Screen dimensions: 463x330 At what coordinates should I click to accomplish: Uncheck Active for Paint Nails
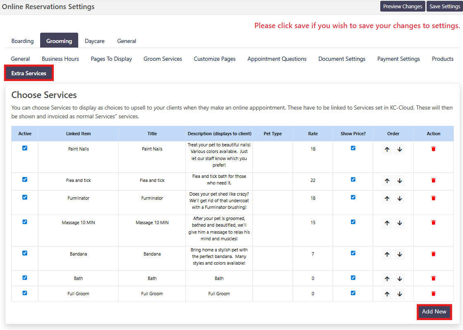pos(25,148)
